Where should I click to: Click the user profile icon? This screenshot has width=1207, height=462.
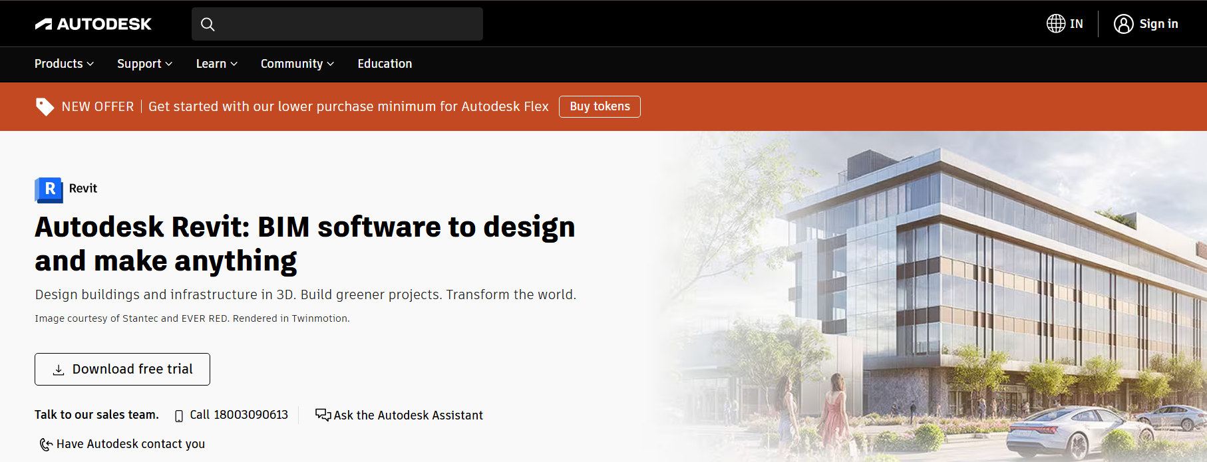(x=1124, y=24)
